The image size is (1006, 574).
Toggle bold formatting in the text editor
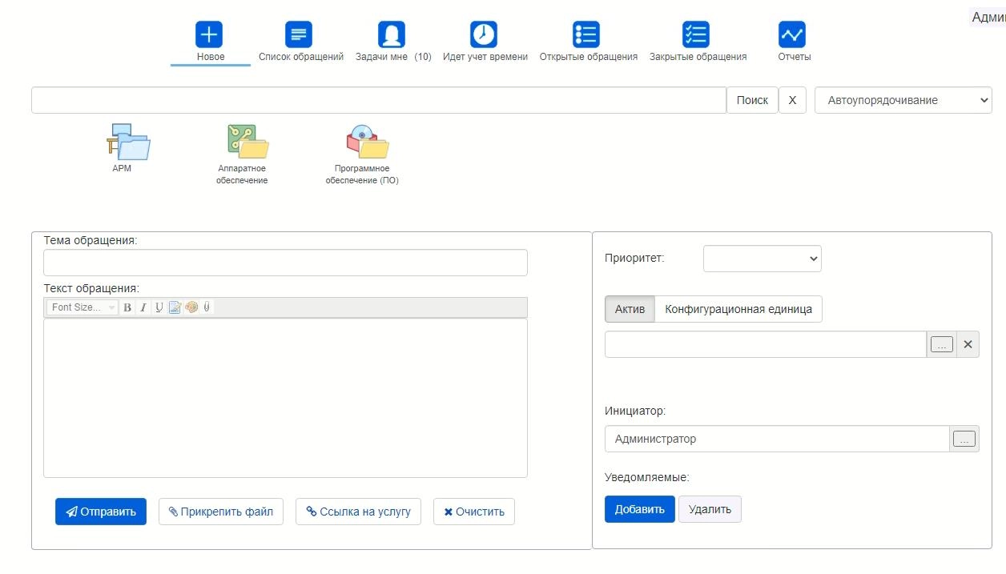[127, 307]
